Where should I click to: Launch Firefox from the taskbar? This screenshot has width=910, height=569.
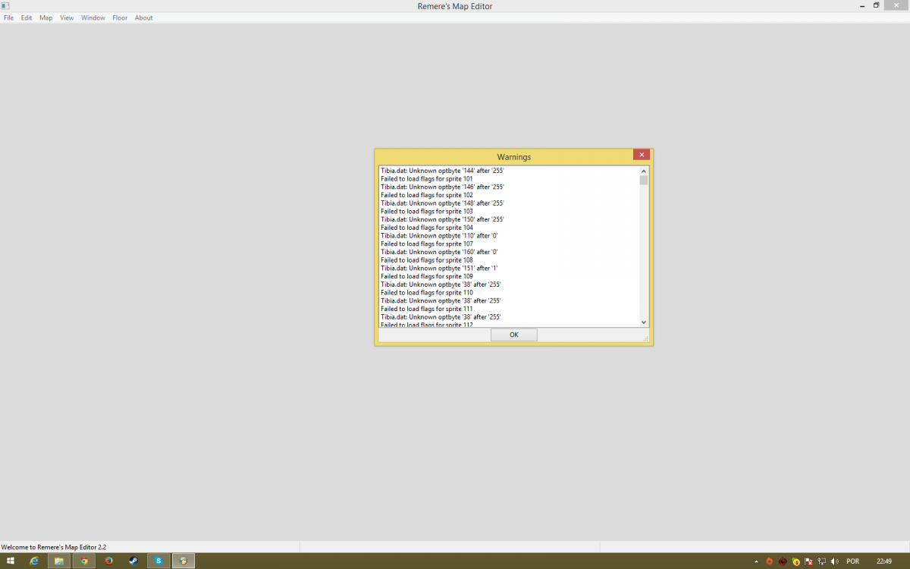(108, 561)
